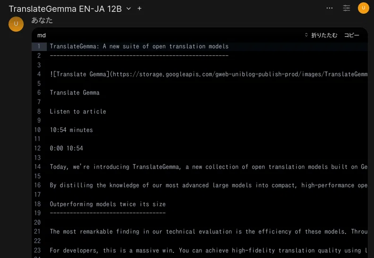
Task: Add another model with the plus icon
Action: tap(139, 9)
